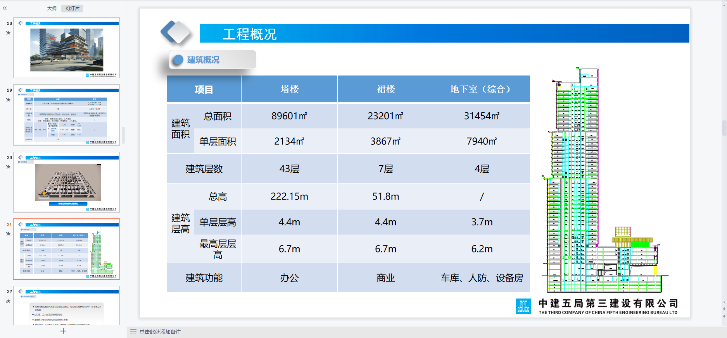
Task: Go to next slide using double-down arrow
Action: (724, 316)
